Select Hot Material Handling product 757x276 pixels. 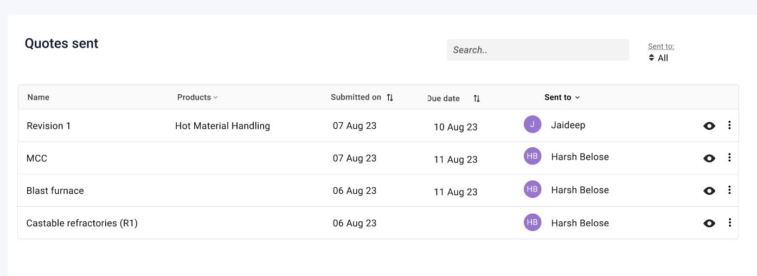pos(222,126)
